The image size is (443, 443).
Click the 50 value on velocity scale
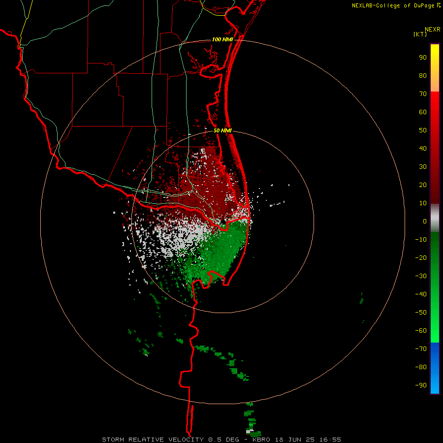(x=423, y=130)
